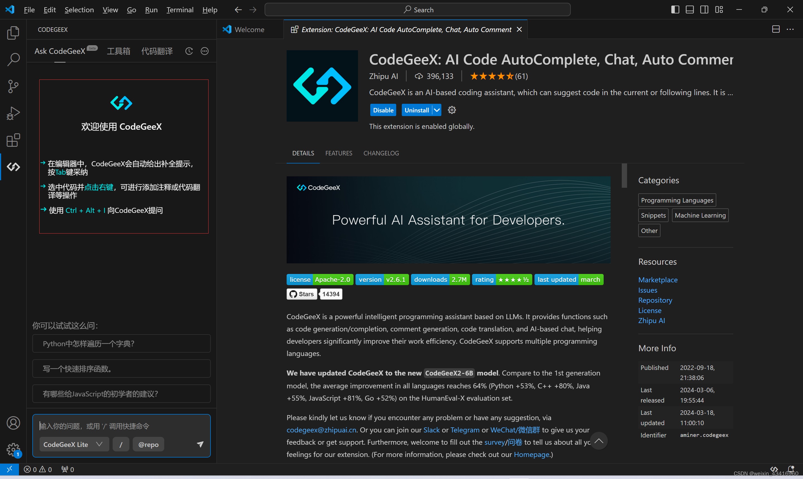Open remote window indicator in status bar
The width and height of the screenshot is (803, 479).
pyautogui.click(x=9, y=469)
